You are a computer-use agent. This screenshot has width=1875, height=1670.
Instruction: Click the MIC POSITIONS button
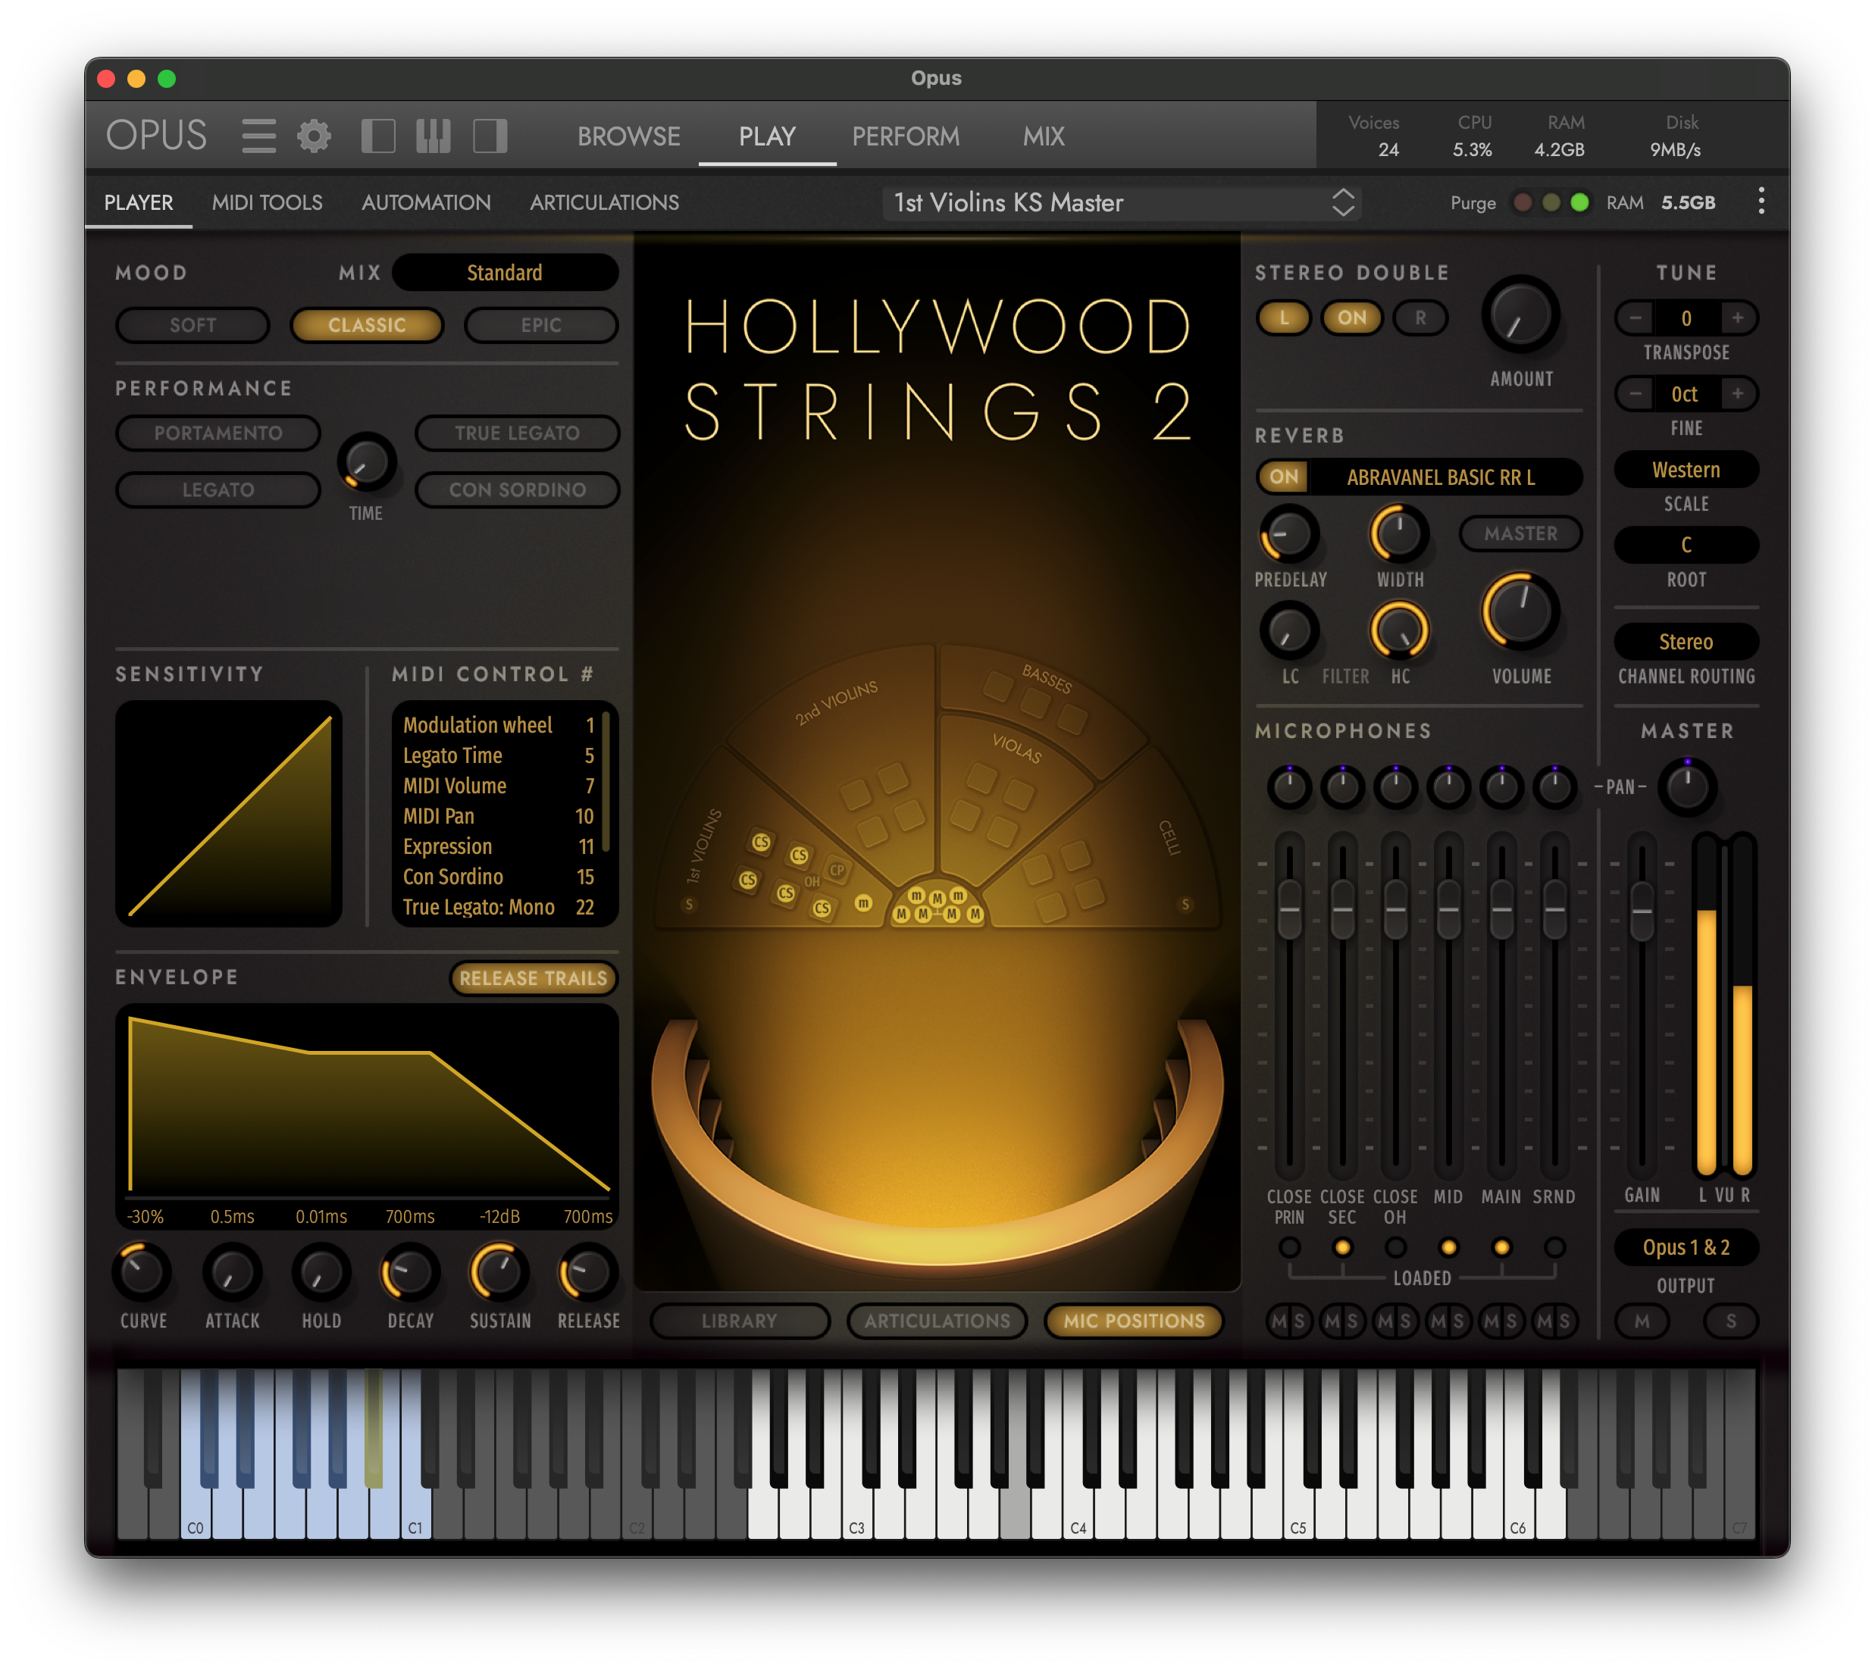pos(1135,1321)
